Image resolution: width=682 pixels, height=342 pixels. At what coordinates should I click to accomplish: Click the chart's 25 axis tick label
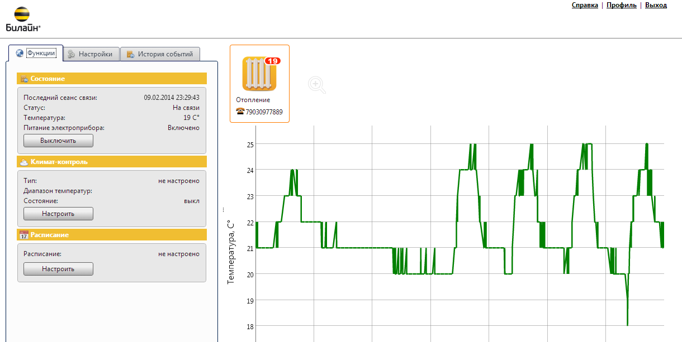[250, 144]
